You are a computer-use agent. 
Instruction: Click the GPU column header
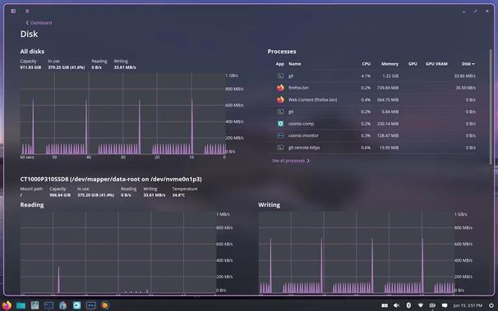click(413, 64)
